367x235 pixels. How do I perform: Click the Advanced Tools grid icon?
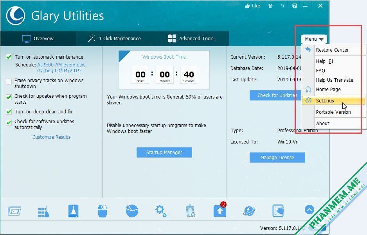pos(172,39)
